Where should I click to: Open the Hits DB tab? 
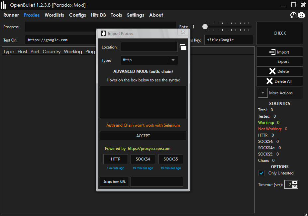pyautogui.click(x=98, y=15)
